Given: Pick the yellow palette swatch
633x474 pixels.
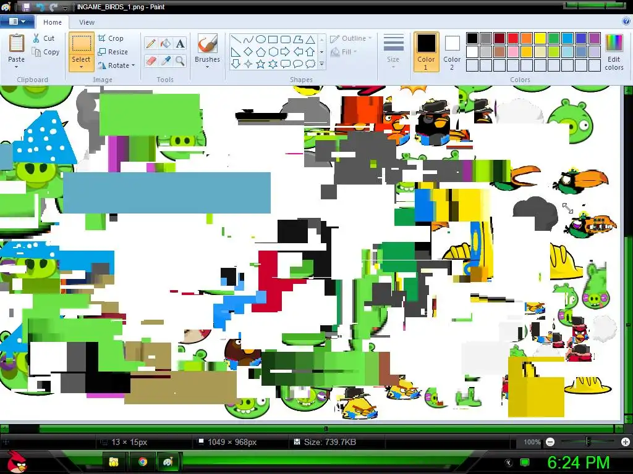Looking at the screenshot, I should pos(540,38).
